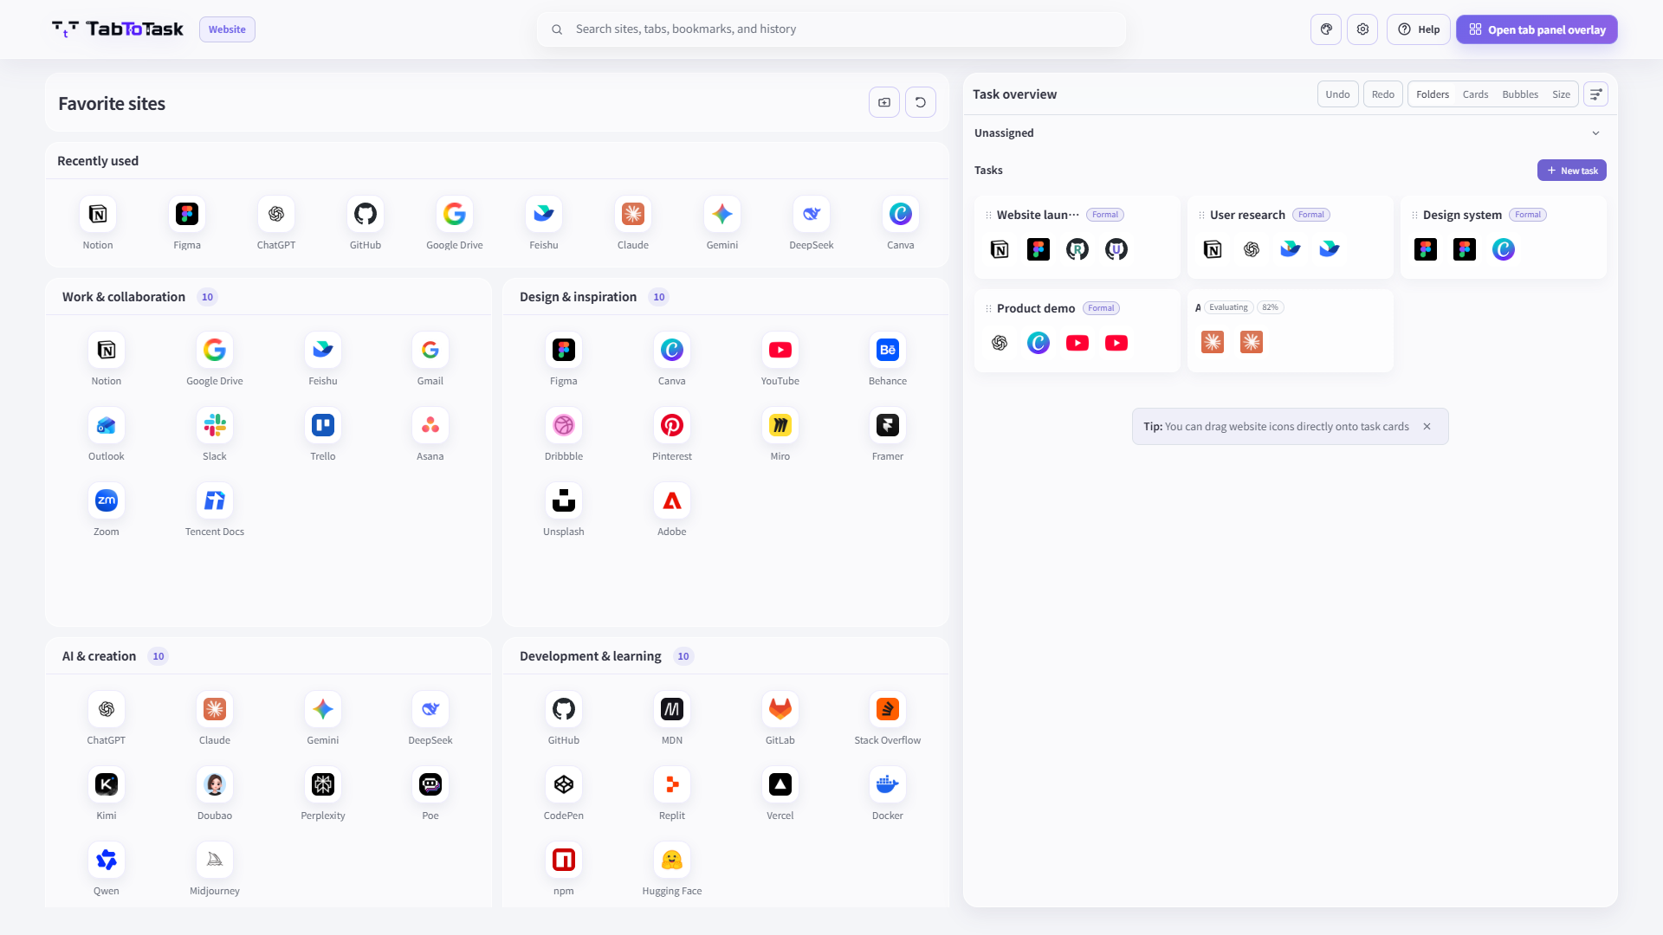Open the Tencent Docs icon
This screenshot has height=935, width=1663.
[x=215, y=500]
